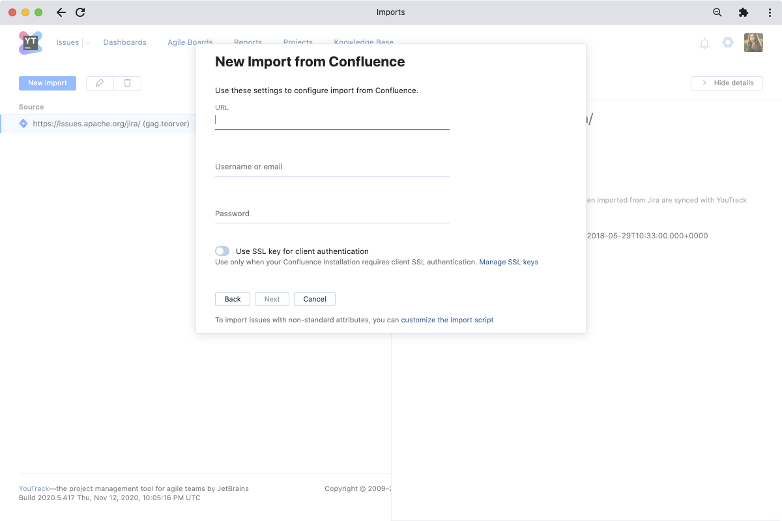Reload the page with refresh icon
This screenshot has height=521, width=782.
pos(80,12)
